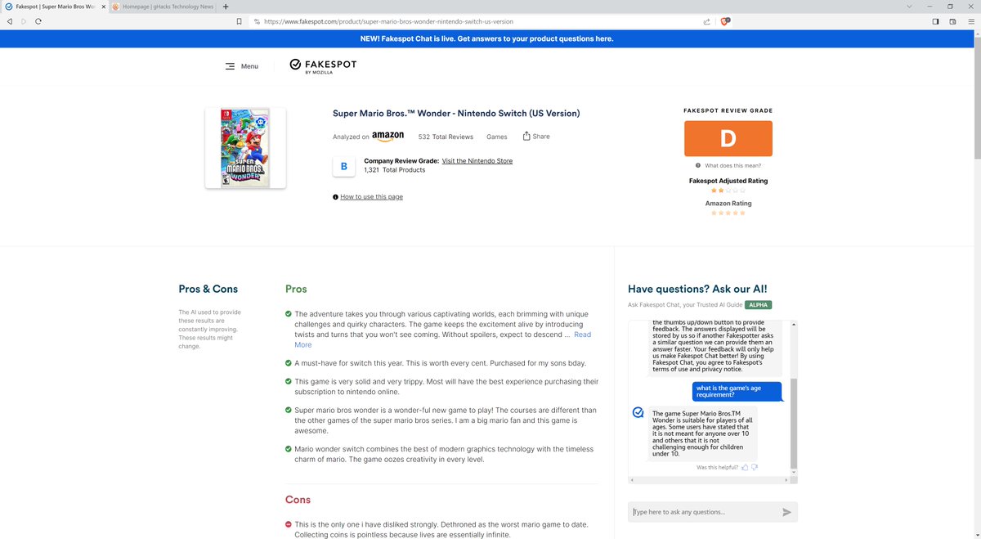This screenshot has height=539, width=981.
Task: Click the extension icon with red badge
Action: (723, 21)
